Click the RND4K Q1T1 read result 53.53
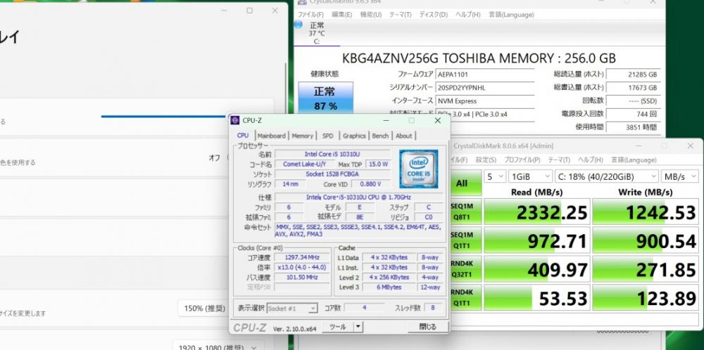The width and height of the screenshot is (704, 350). pos(537,297)
